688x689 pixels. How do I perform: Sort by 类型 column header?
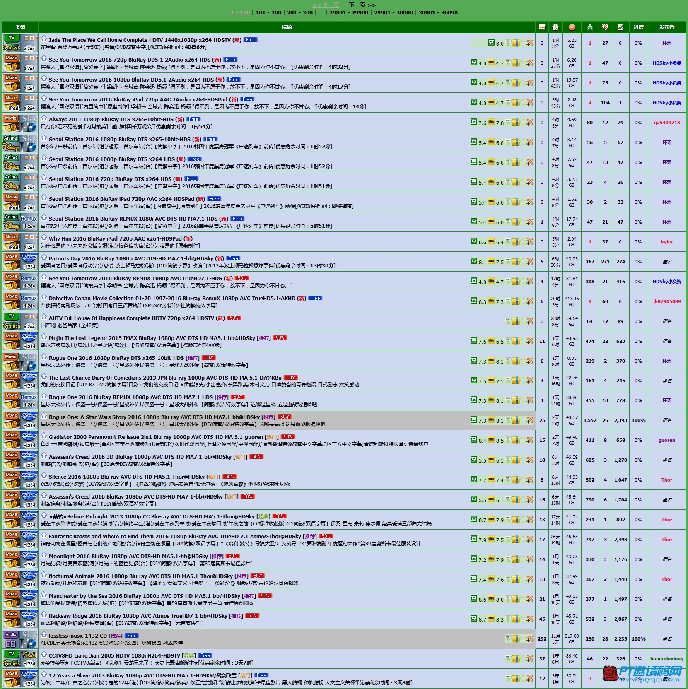click(x=20, y=27)
